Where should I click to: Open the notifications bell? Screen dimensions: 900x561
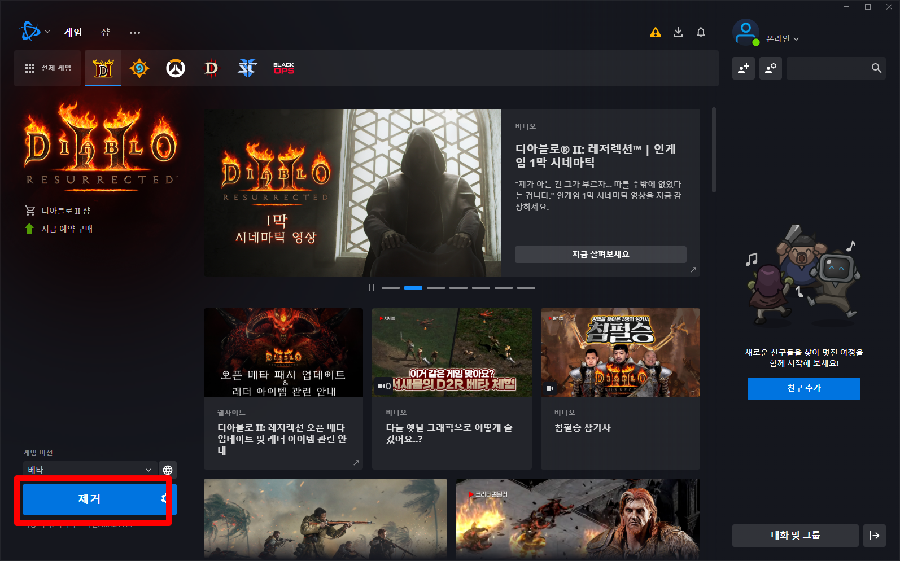701,32
